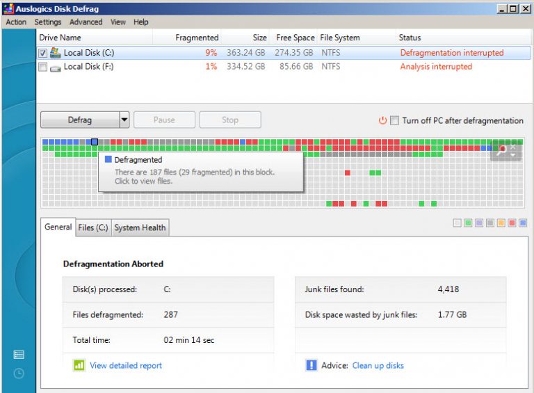Click the Defrag button
This screenshot has height=393, width=534.
pos(80,120)
